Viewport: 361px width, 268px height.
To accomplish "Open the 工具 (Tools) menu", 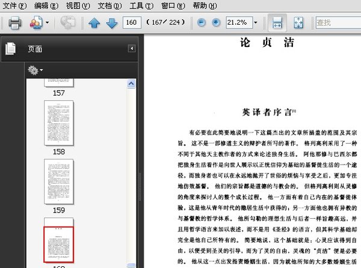I will tap(141, 5).
